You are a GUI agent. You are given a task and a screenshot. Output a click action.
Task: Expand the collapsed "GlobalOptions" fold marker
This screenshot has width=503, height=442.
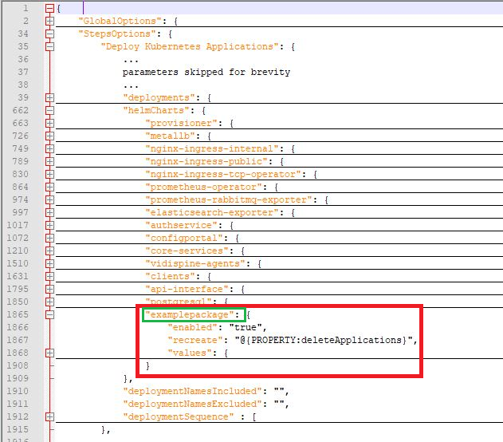point(49,20)
